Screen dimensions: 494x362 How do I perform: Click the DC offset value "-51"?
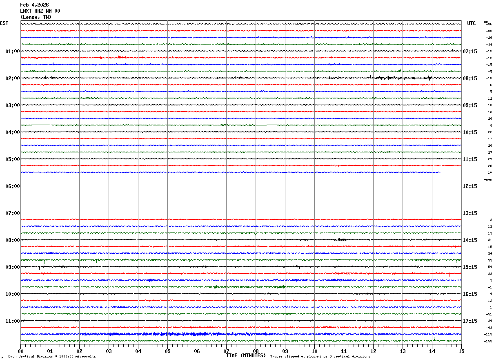pyautogui.click(x=489, y=314)
